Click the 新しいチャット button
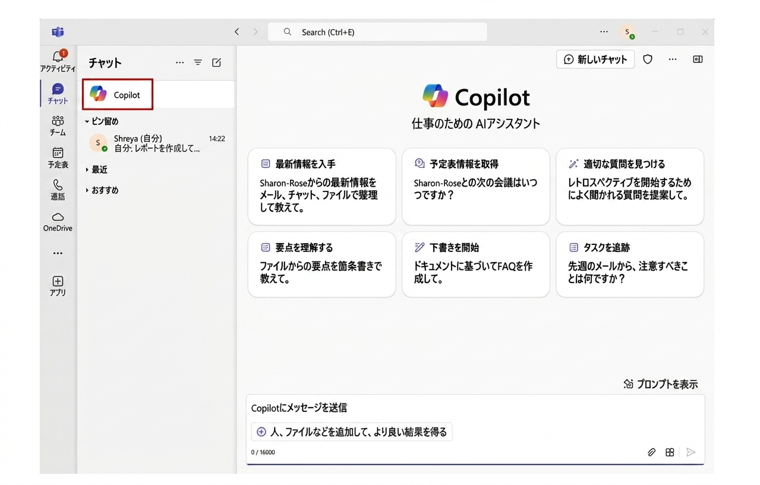The height and width of the screenshot is (485, 760). point(595,59)
